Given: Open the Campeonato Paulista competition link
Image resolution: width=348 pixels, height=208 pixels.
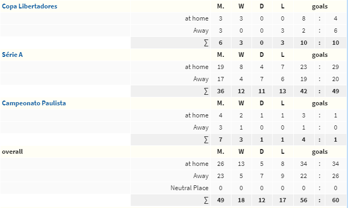Looking at the screenshot, I should (34, 103).
